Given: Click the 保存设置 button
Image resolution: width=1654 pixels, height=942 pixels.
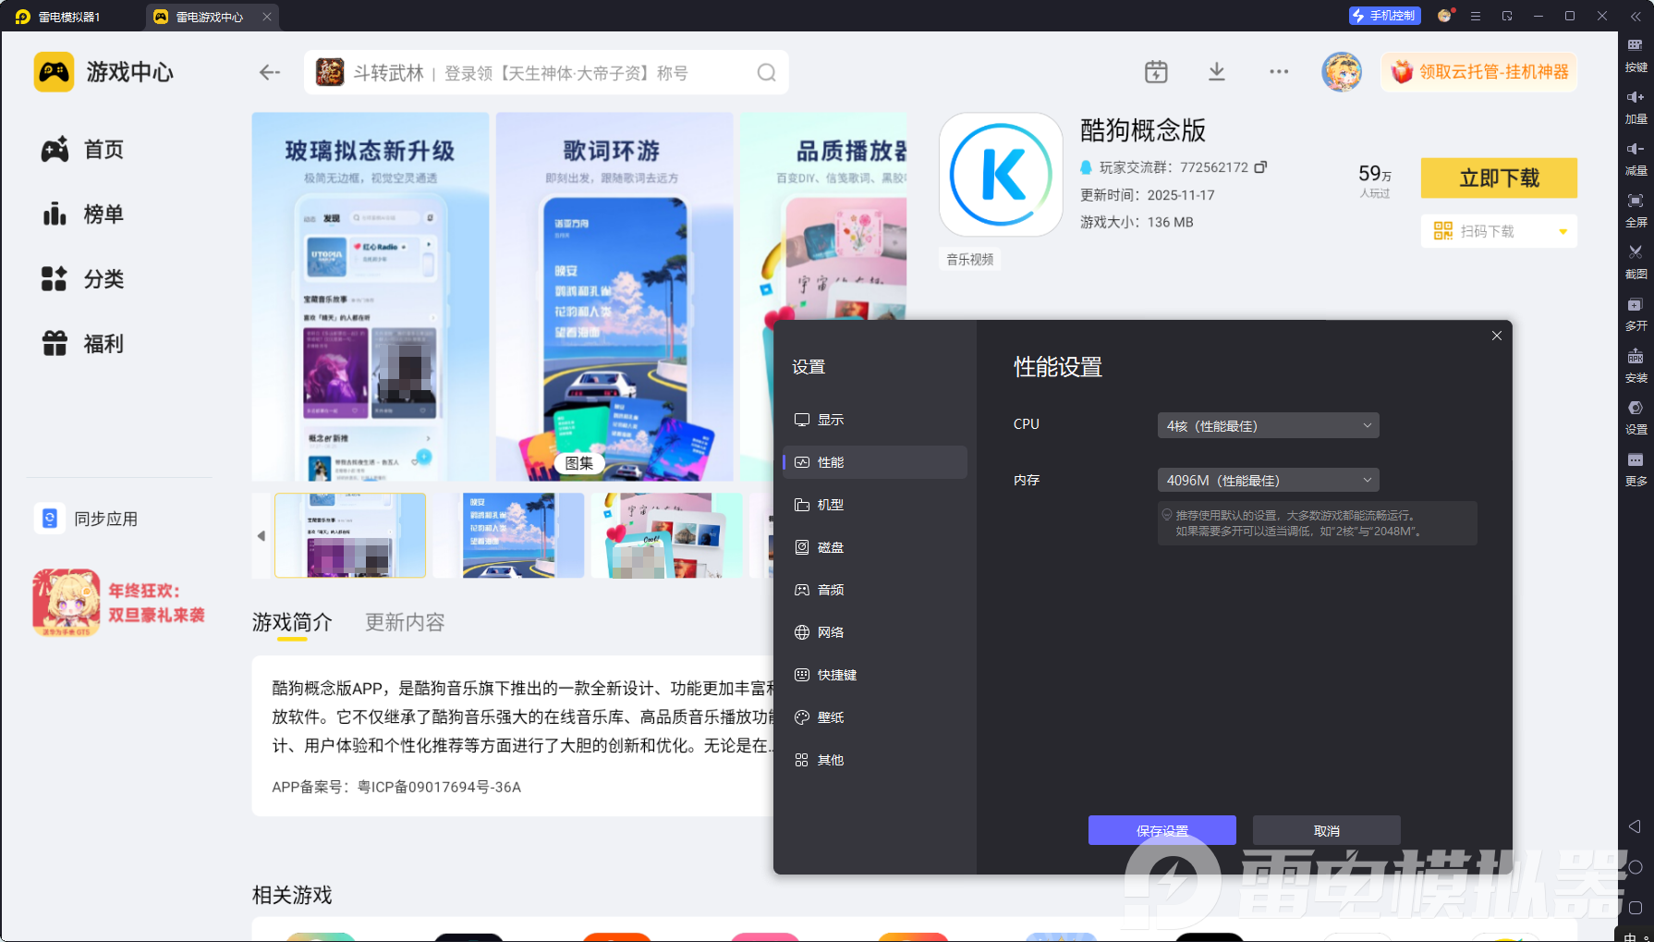Looking at the screenshot, I should pos(1161,830).
